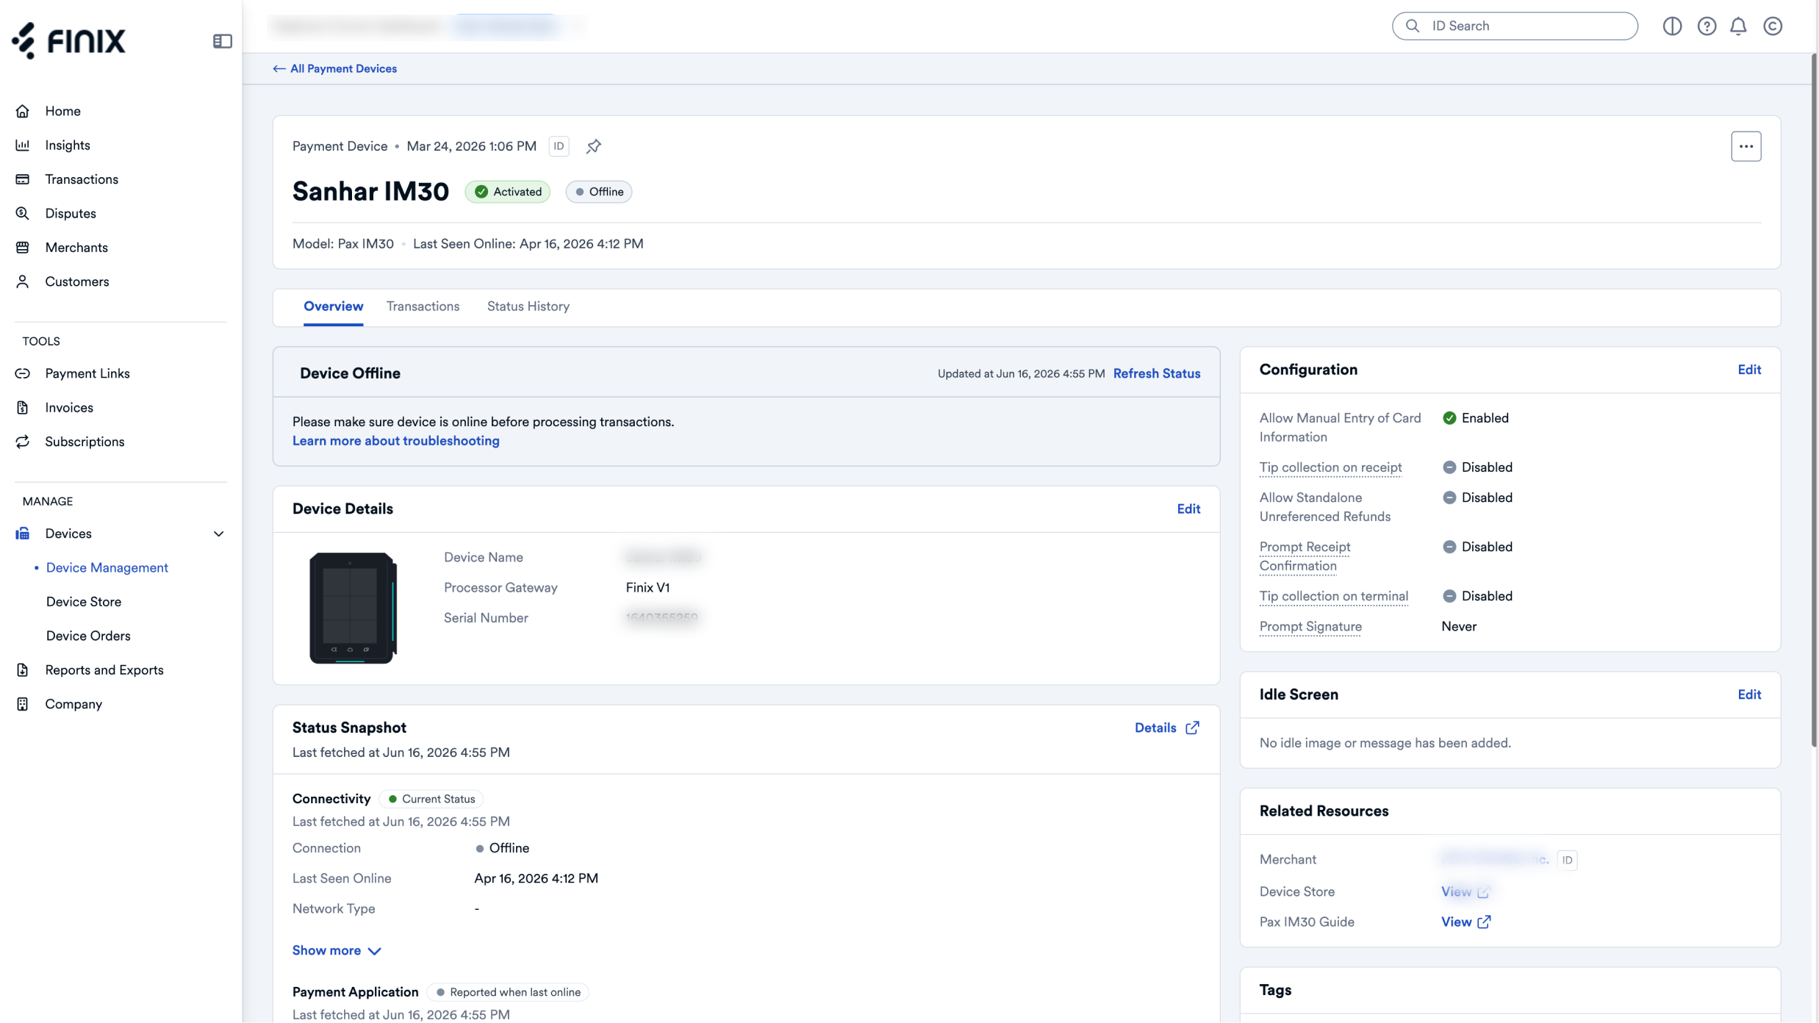This screenshot has width=1819, height=1023.
Task: Edit the Configuration section
Action: [1749, 370]
